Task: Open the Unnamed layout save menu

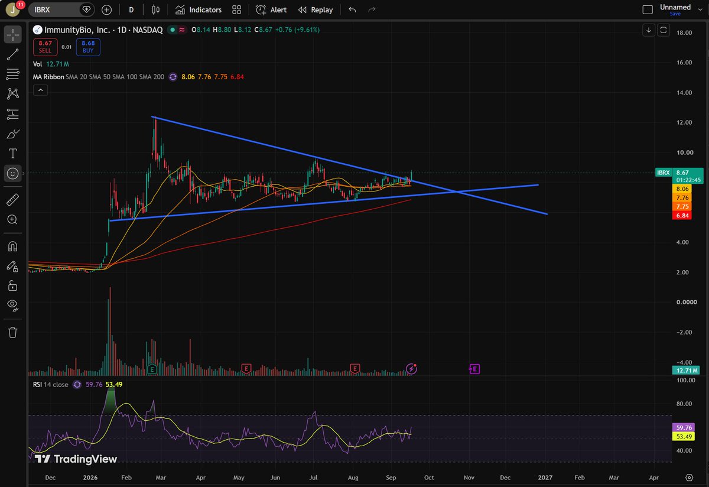Action: (675, 10)
